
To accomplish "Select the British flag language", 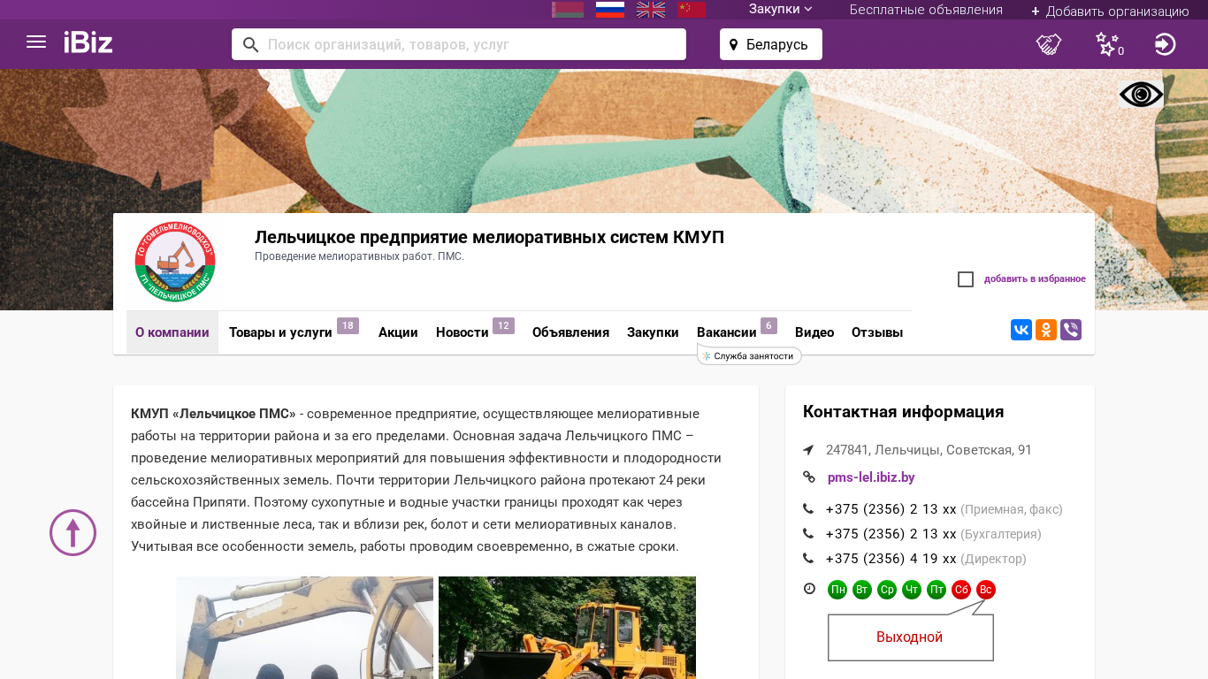I will tap(651, 10).
